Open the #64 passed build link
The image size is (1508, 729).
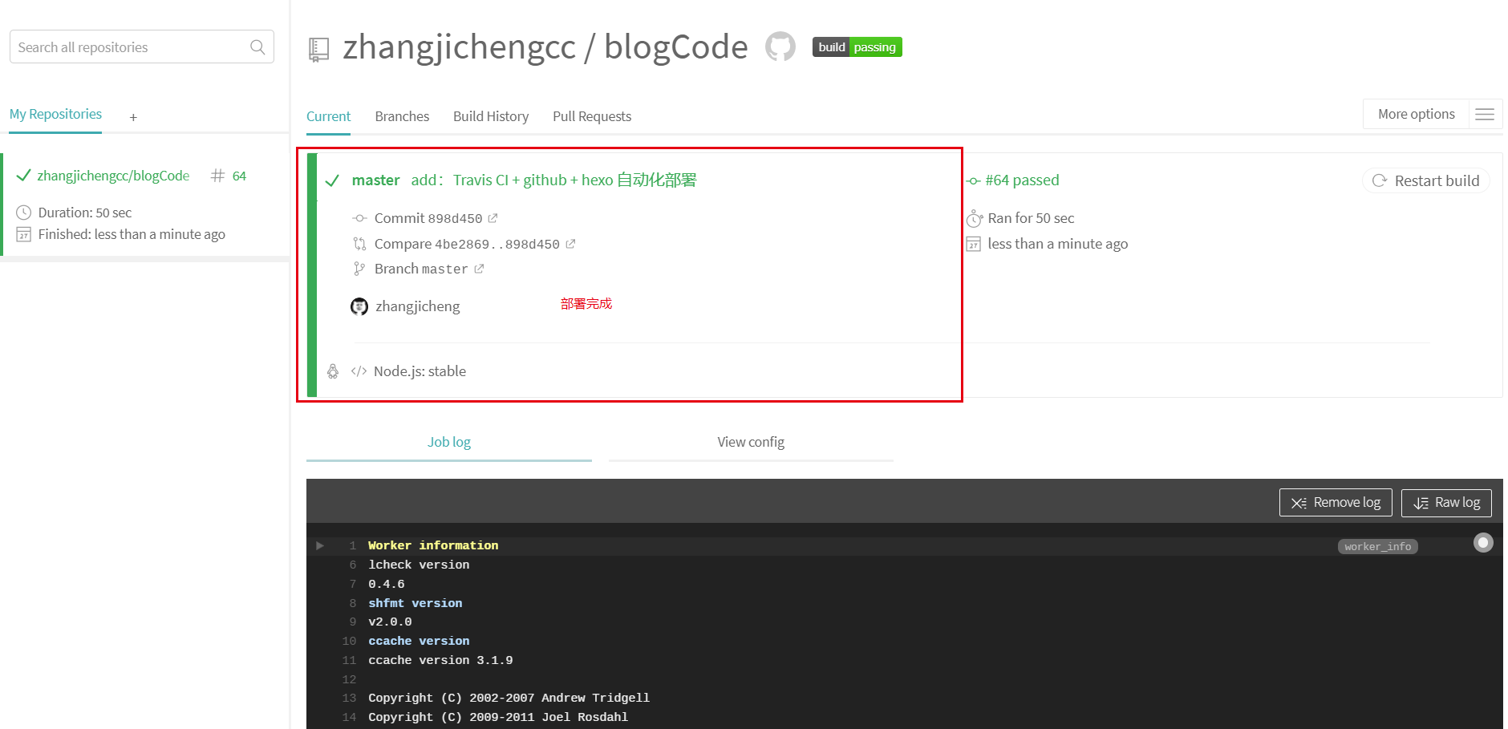click(1022, 180)
